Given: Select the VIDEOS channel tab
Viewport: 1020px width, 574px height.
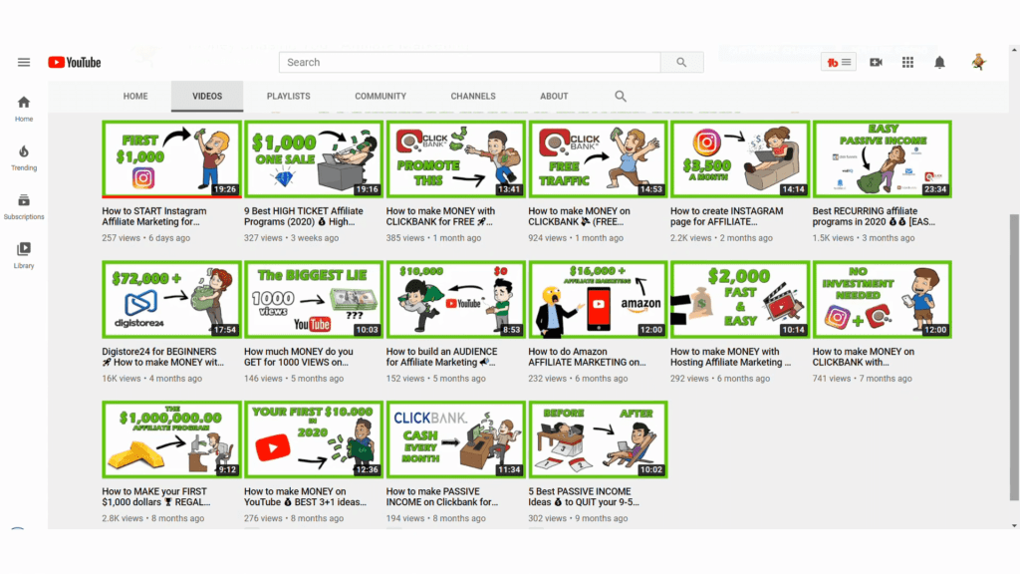Looking at the screenshot, I should [207, 97].
